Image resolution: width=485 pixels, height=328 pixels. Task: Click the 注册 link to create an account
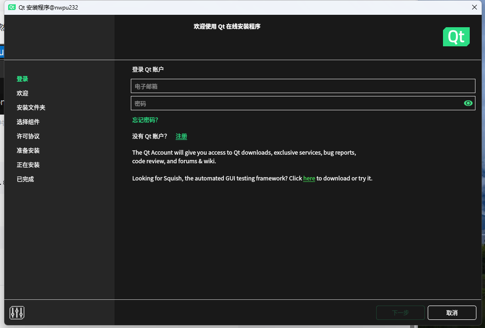(181, 136)
